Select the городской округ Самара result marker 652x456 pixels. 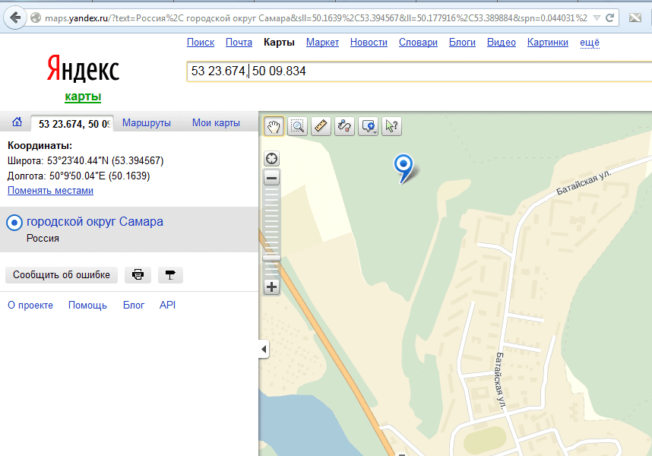[14, 223]
